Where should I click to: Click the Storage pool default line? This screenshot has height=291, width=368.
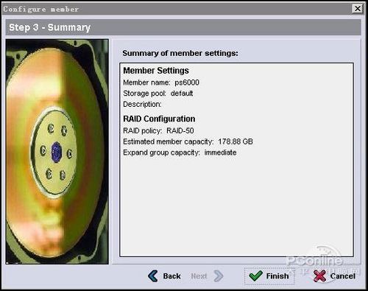point(158,94)
